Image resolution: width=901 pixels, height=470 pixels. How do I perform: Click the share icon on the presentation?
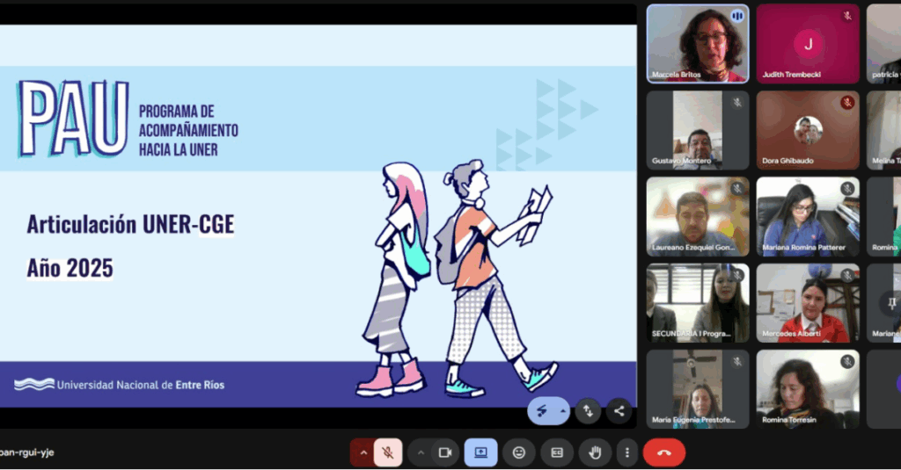pos(619,411)
